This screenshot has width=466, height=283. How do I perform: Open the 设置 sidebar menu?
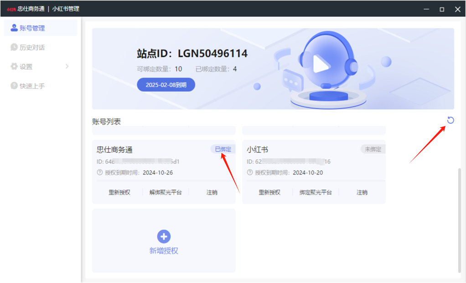pos(41,66)
